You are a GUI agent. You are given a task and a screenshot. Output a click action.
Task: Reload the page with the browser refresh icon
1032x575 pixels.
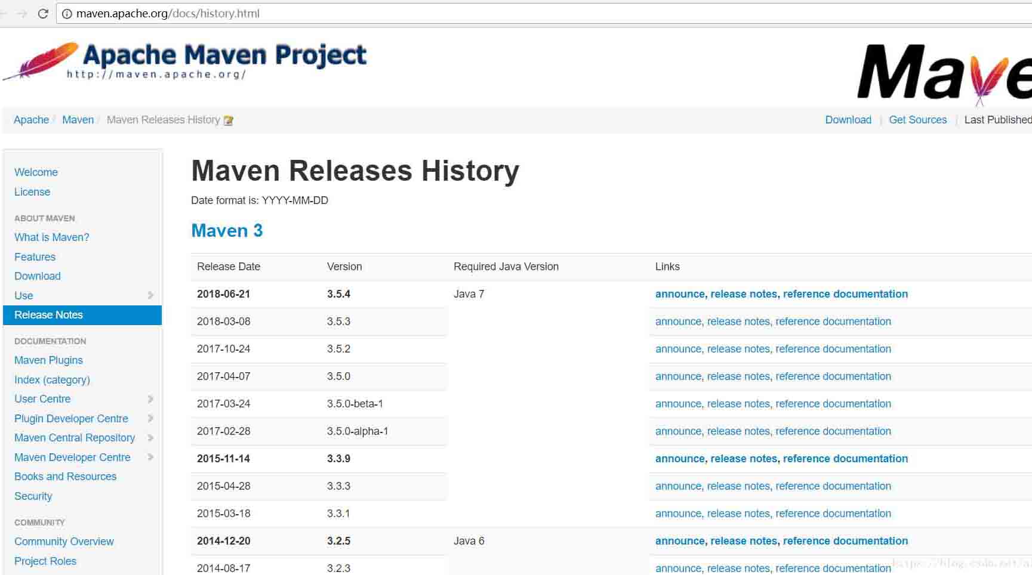click(x=43, y=13)
